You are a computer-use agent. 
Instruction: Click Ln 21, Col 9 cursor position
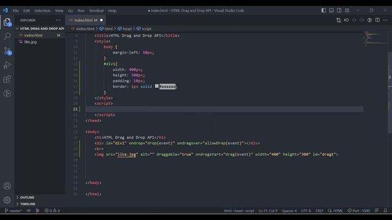coord(268,211)
